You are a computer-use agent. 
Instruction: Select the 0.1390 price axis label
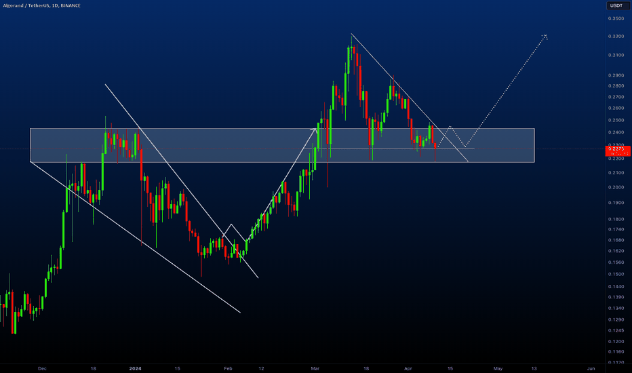616,297
